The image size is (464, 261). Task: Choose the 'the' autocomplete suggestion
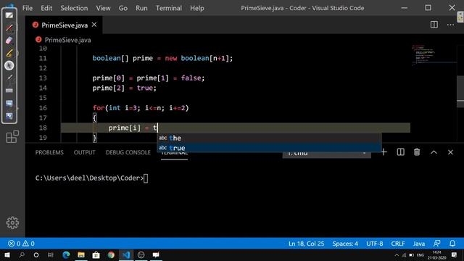269,138
